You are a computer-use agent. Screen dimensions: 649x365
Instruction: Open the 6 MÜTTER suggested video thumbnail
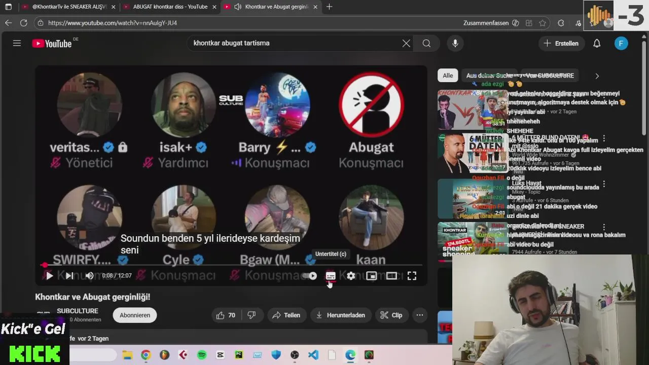point(473,153)
